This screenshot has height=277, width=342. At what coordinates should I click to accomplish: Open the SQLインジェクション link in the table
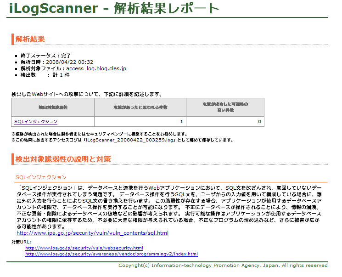(x=36, y=121)
